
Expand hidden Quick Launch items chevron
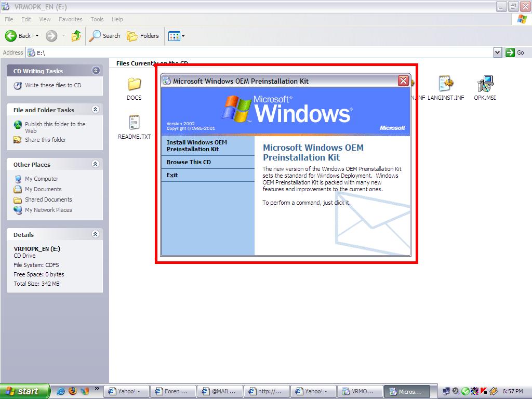click(97, 389)
